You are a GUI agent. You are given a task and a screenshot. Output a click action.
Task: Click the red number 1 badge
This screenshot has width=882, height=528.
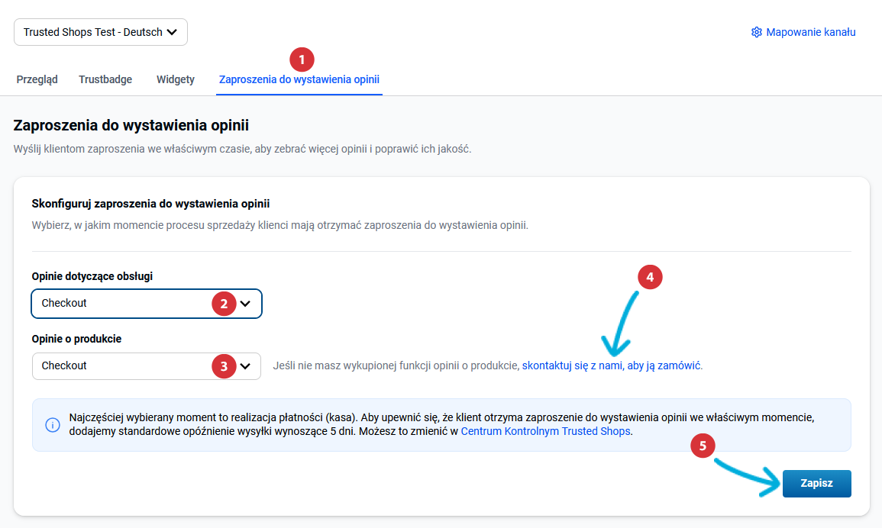pos(302,60)
